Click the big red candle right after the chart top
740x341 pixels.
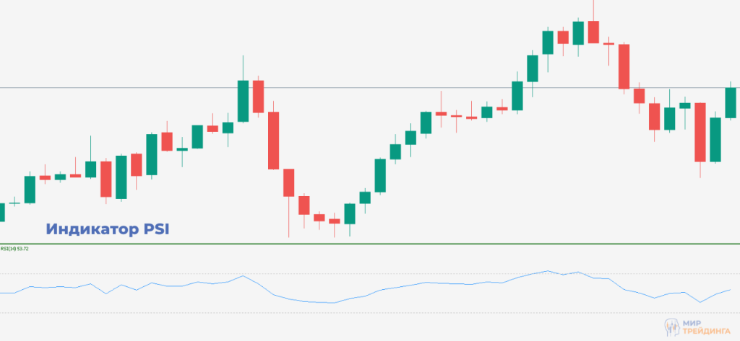point(624,66)
